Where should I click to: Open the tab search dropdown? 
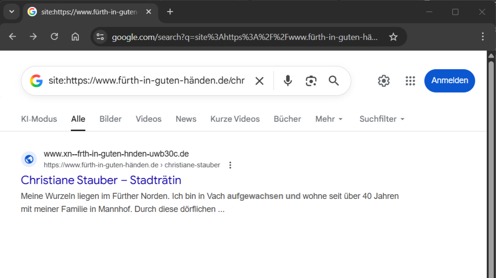click(x=12, y=12)
